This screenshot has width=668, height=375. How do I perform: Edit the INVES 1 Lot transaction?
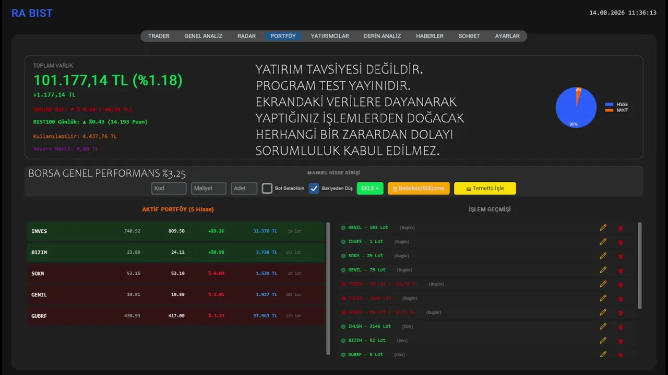[x=603, y=242]
